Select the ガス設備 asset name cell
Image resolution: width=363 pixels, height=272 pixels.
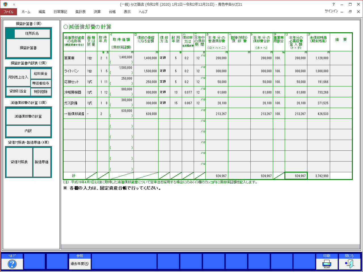(x=74, y=103)
